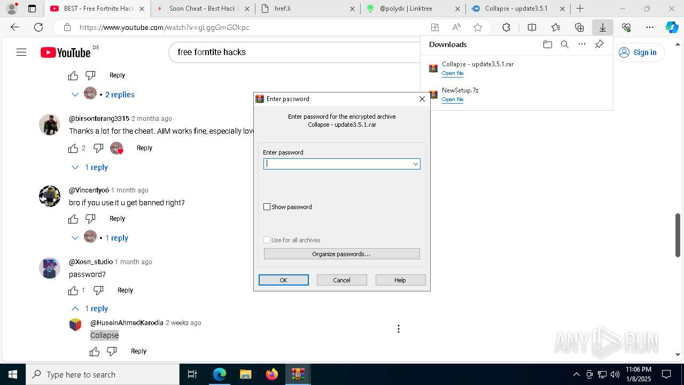The image size is (684, 385).
Task: Pin the Downloads panel
Action: click(599, 44)
